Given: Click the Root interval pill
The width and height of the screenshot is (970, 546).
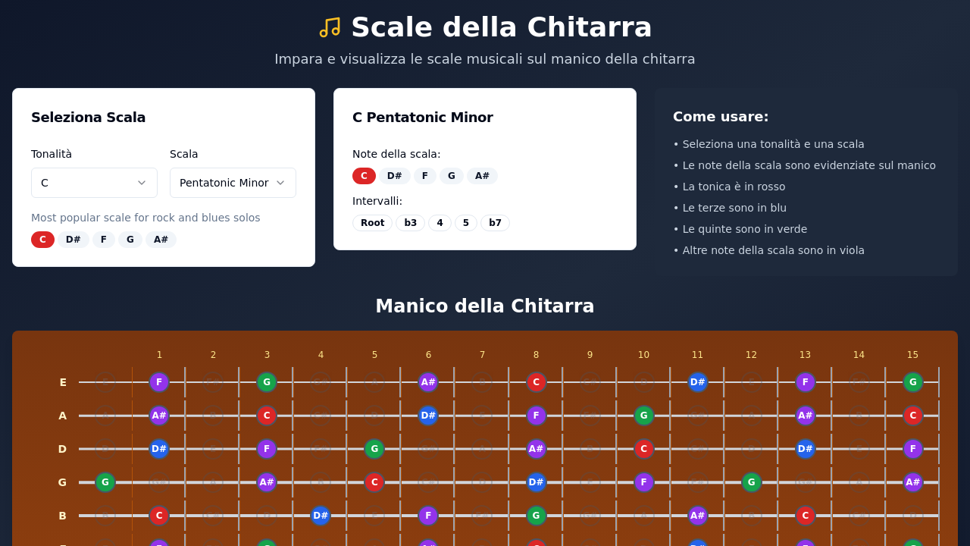Looking at the screenshot, I should [372, 222].
